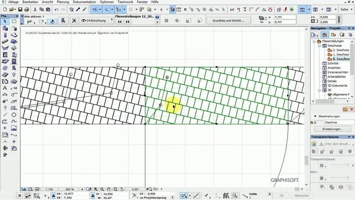Select the Line tool in the toolbox

point(5,115)
